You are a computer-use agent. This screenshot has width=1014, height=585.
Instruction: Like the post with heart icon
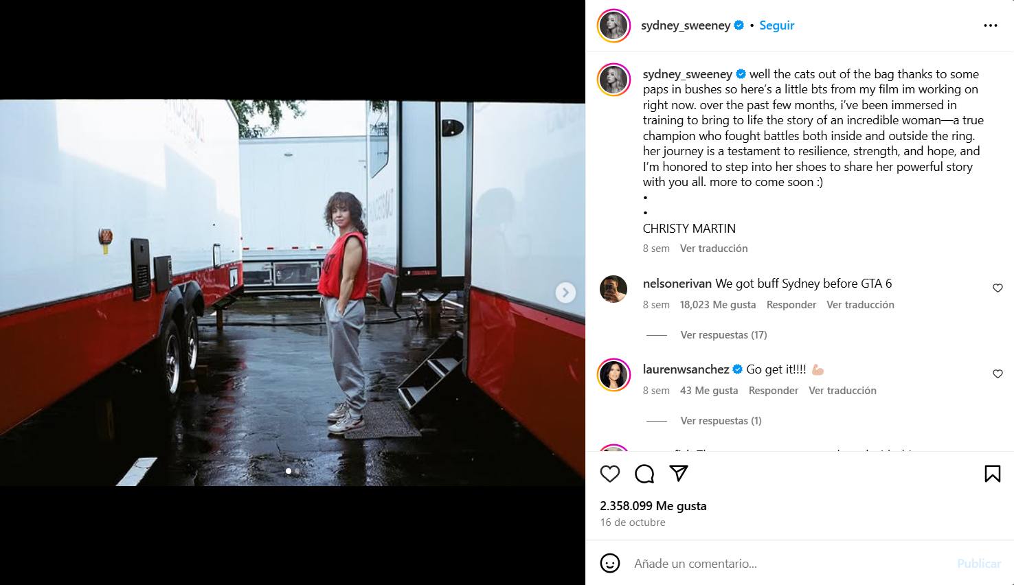(609, 474)
